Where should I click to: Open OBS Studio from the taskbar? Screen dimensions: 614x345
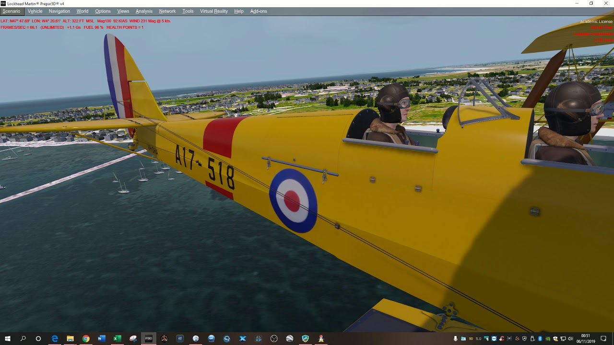pyautogui.click(x=274, y=339)
